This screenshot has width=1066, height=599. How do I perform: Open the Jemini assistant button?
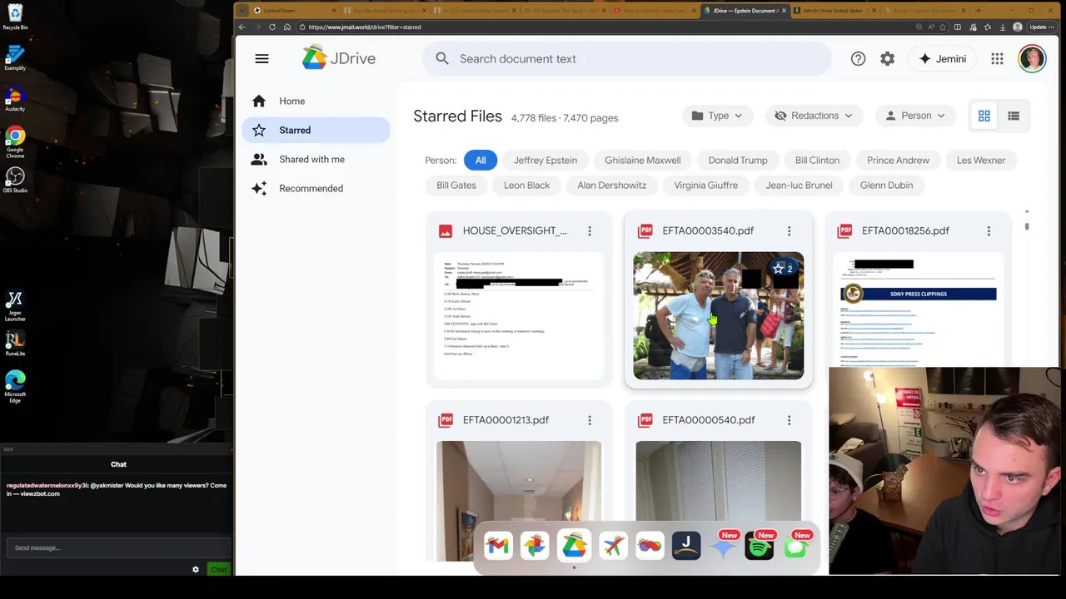(x=942, y=58)
